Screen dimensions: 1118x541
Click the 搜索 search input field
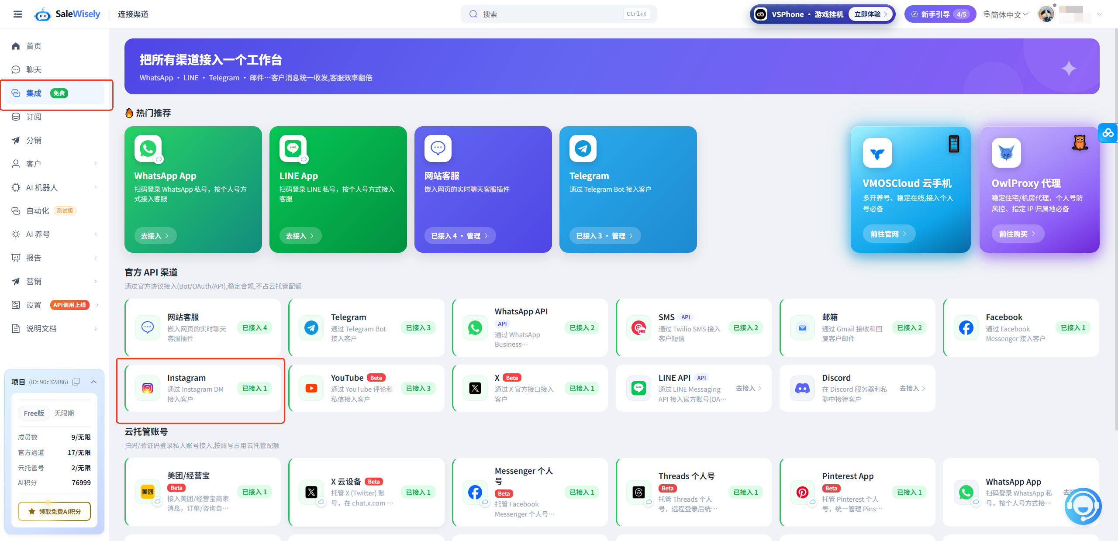tap(559, 14)
